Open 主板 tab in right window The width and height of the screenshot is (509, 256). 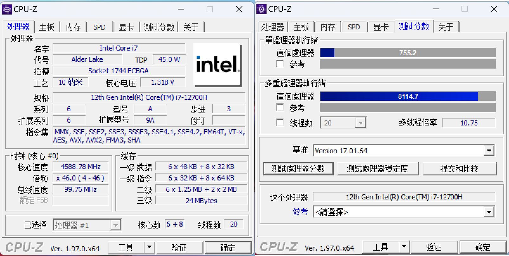[301, 27]
